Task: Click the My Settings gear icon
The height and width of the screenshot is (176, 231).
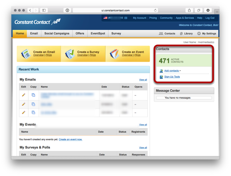Action: [199, 33]
